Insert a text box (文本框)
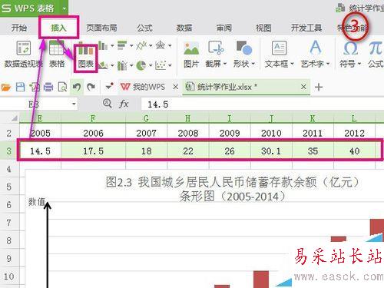 point(279,55)
